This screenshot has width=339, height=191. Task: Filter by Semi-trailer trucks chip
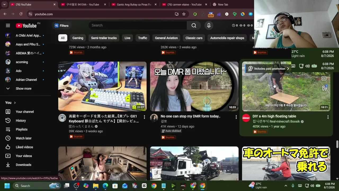[104, 38]
